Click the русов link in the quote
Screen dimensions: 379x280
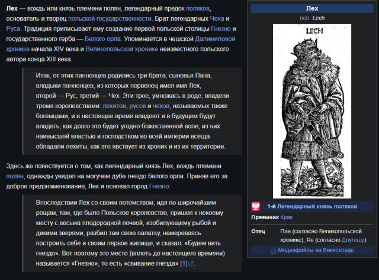pyautogui.click(x=137, y=106)
